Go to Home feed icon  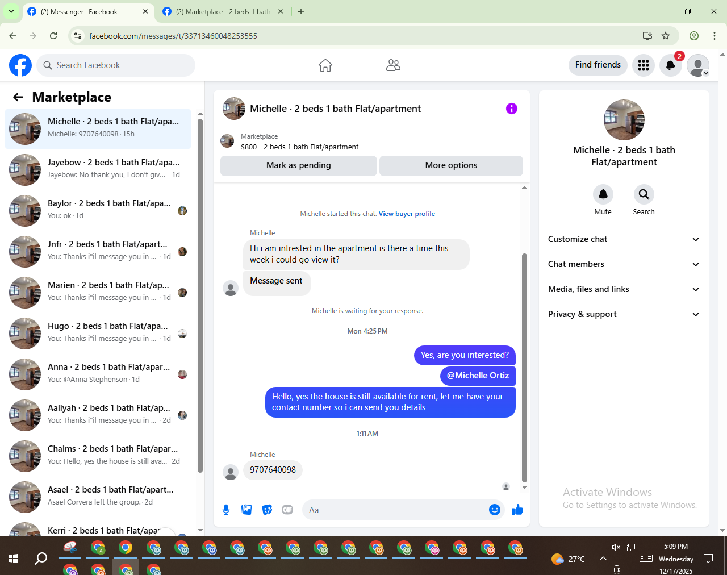325,65
